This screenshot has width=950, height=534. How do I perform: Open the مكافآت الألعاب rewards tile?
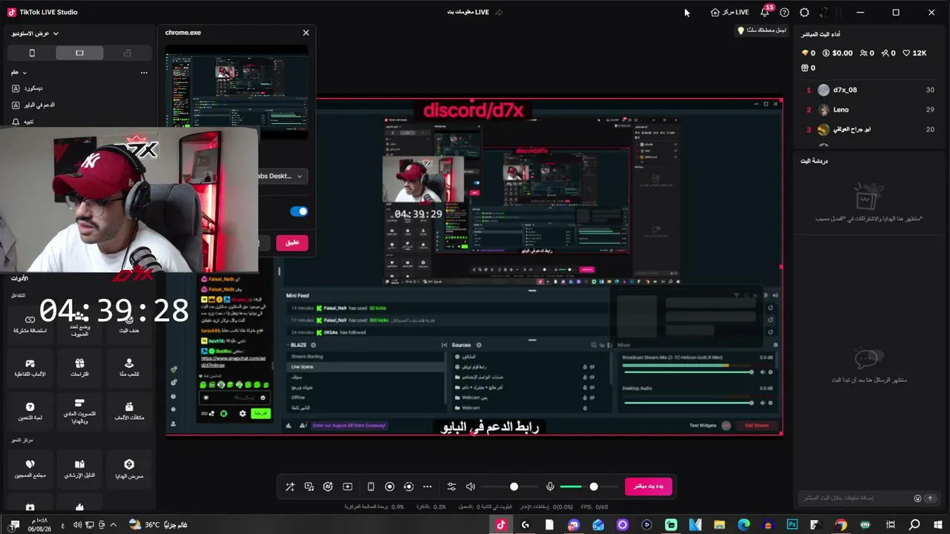tap(129, 412)
